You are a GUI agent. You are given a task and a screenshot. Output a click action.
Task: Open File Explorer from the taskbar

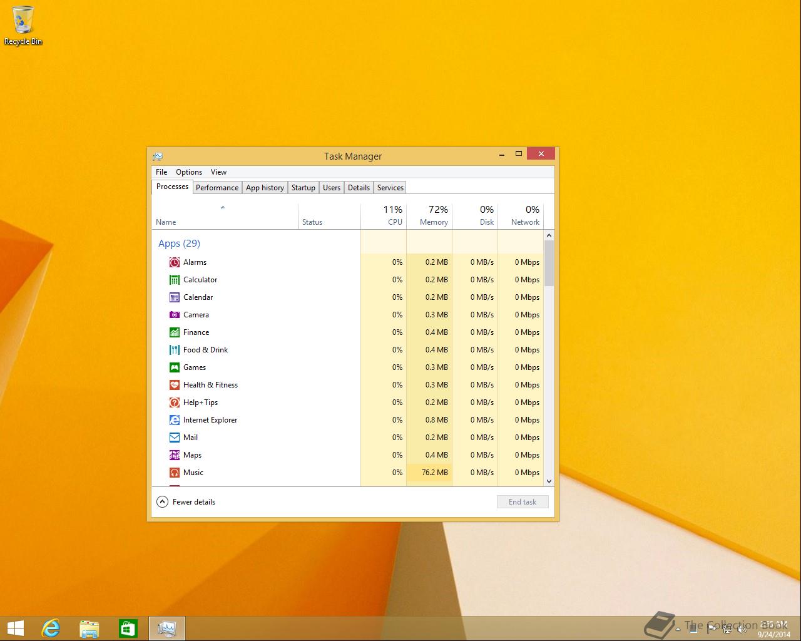point(89,628)
